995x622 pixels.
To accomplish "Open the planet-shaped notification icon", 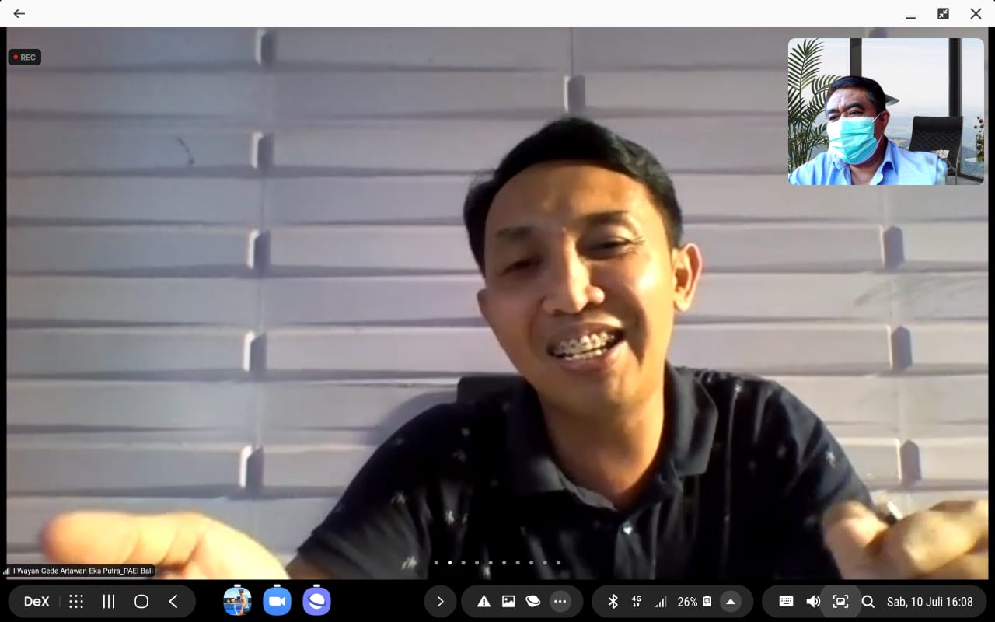I will tap(533, 601).
